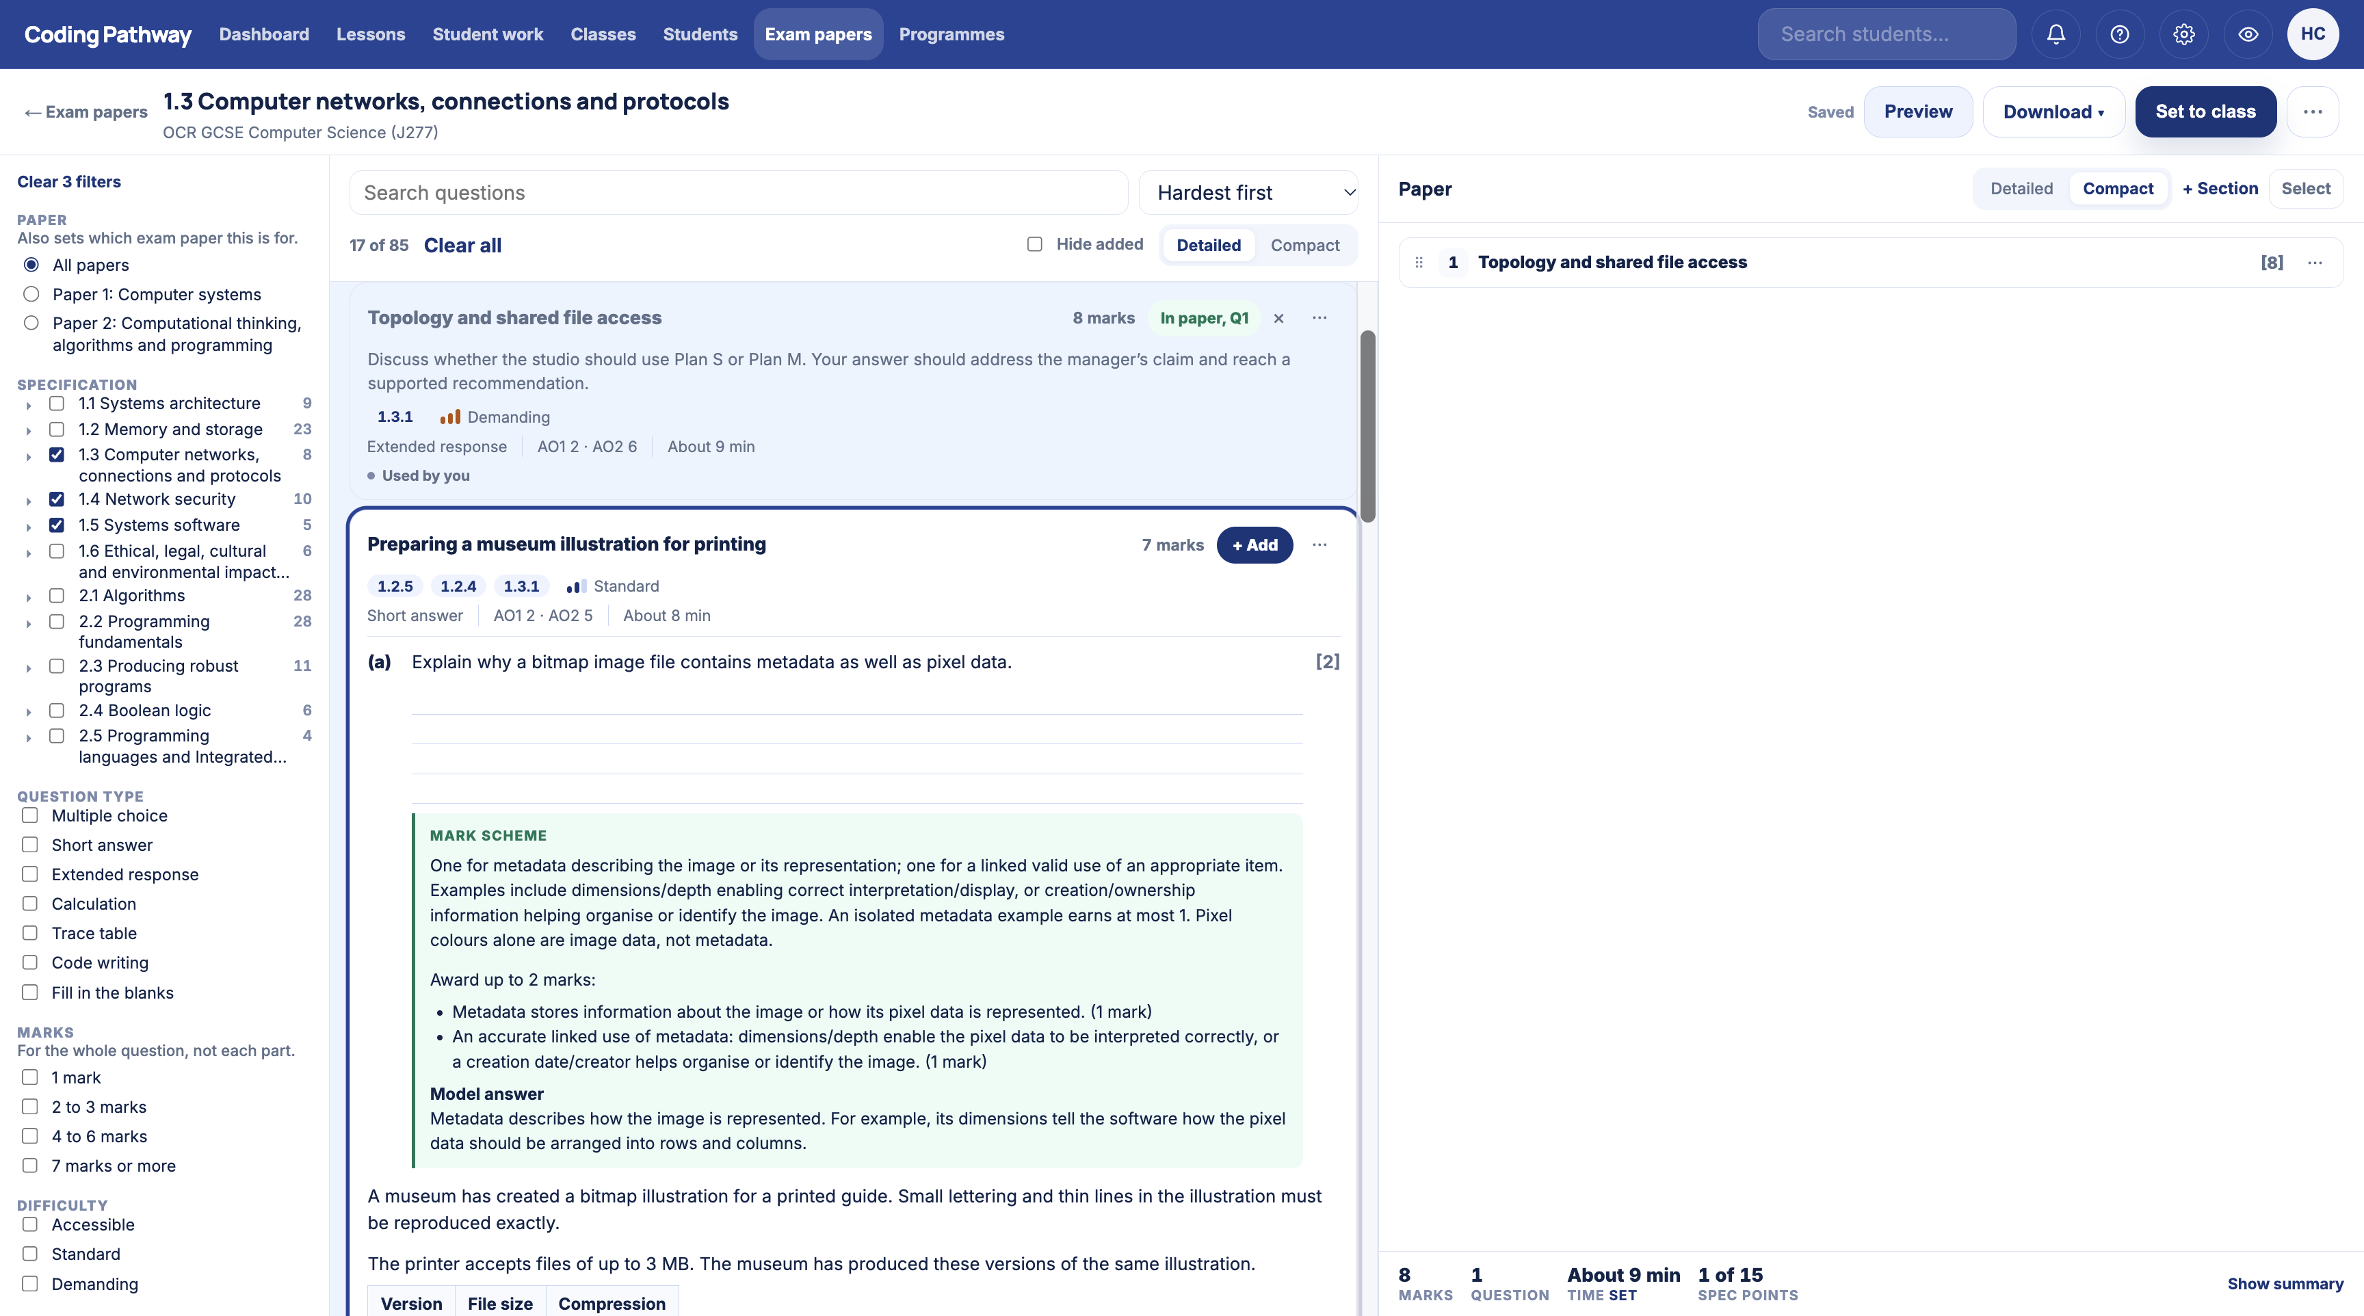Image resolution: width=2364 pixels, height=1316 pixels.
Task: Click the 1.2.5 spec tag
Action: click(x=395, y=586)
